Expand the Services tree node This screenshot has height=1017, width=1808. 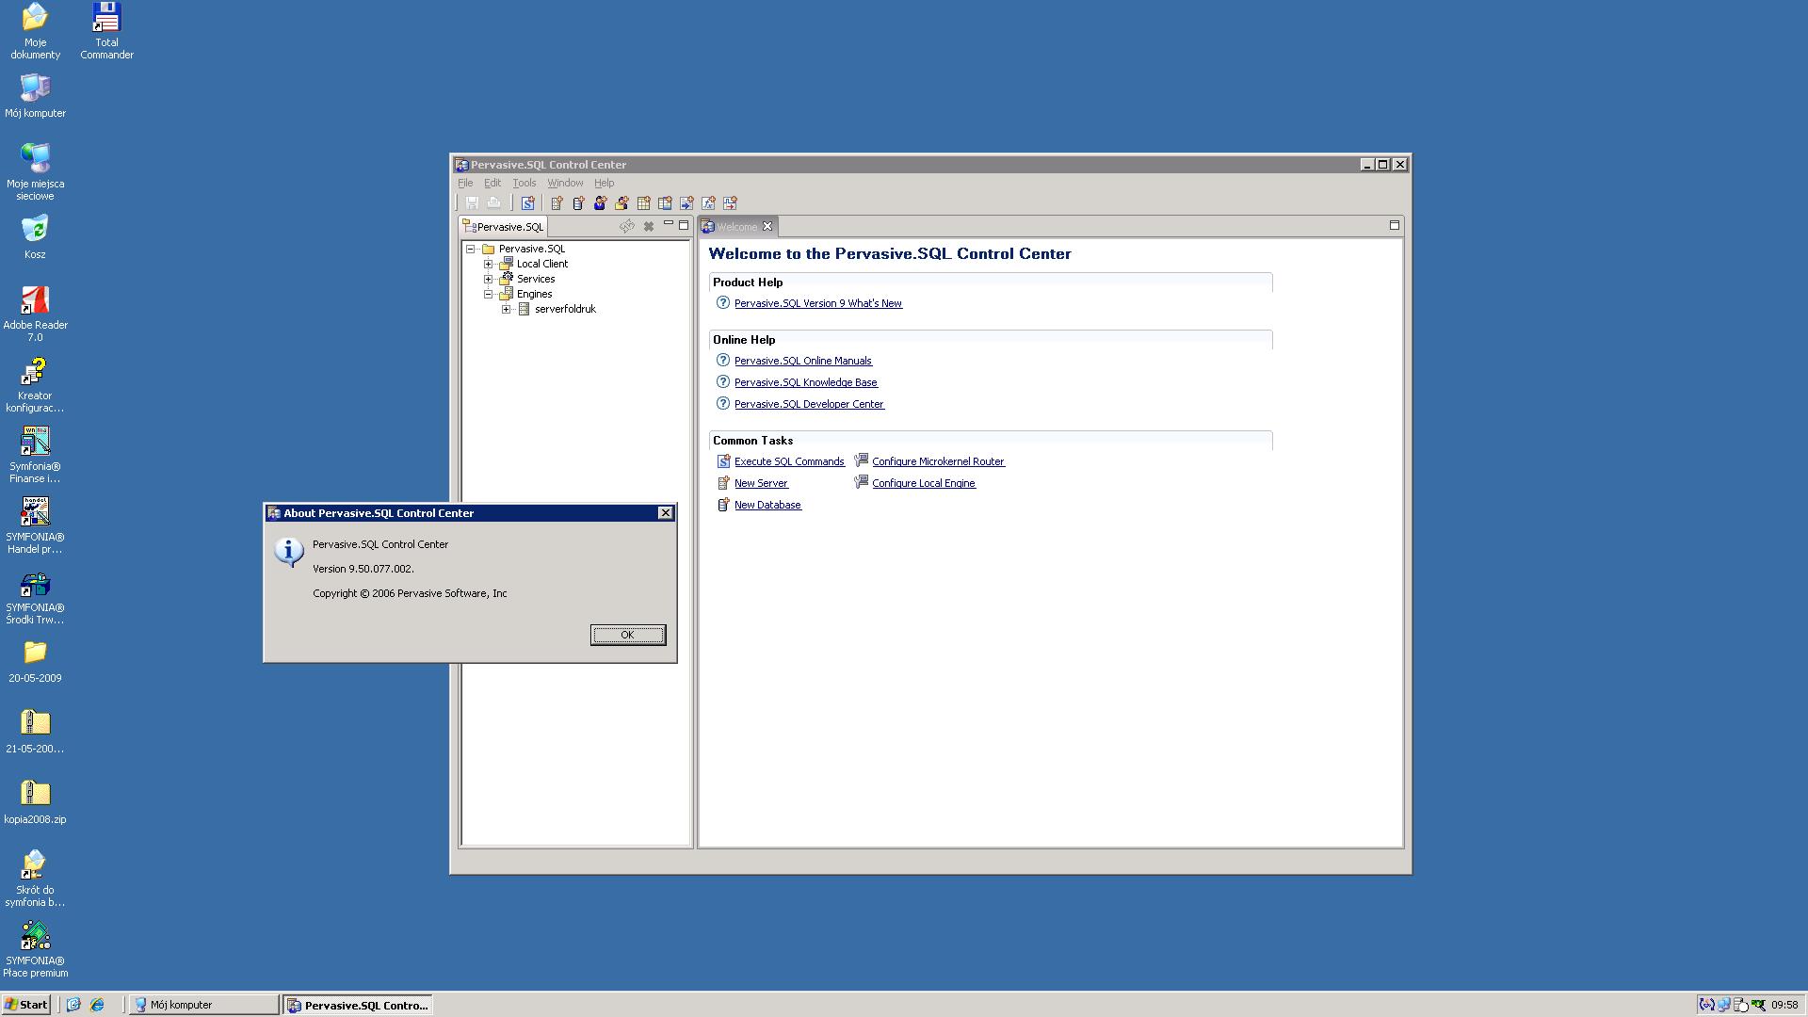click(x=489, y=280)
